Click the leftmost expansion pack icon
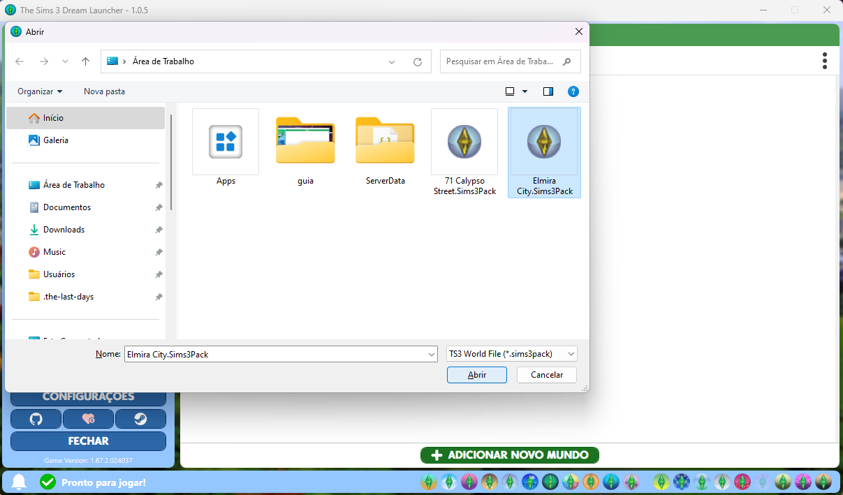 [x=428, y=482]
